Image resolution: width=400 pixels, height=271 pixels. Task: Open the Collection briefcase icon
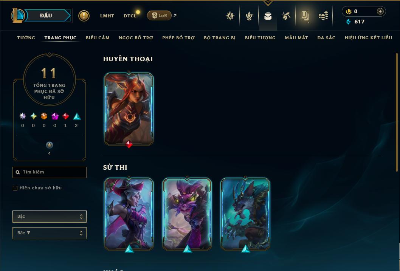(268, 16)
